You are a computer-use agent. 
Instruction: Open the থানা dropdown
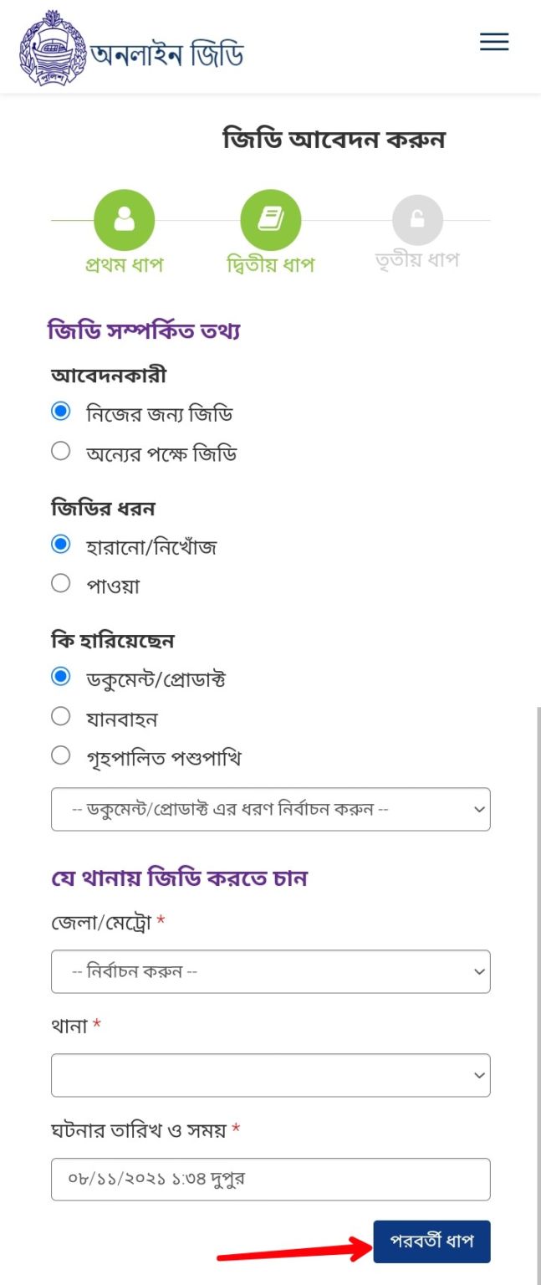coord(270,1075)
